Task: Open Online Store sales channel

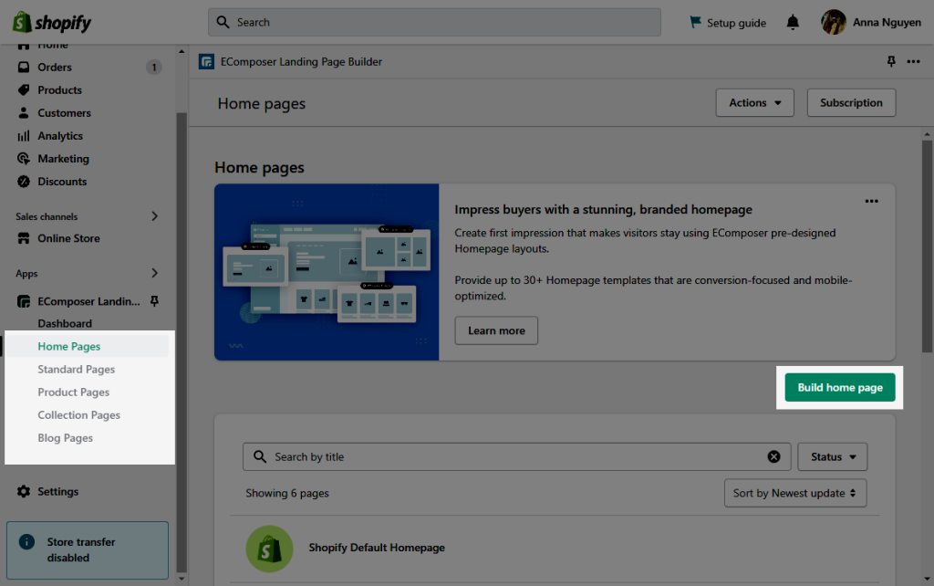Action: [68, 238]
